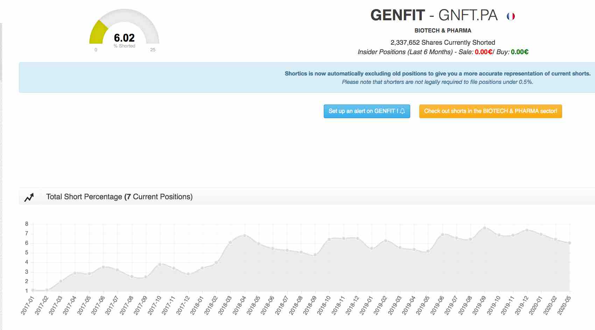595x330 pixels.
Task: Click the French flag icon beside GNFT.PA
Action: pos(511,16)
